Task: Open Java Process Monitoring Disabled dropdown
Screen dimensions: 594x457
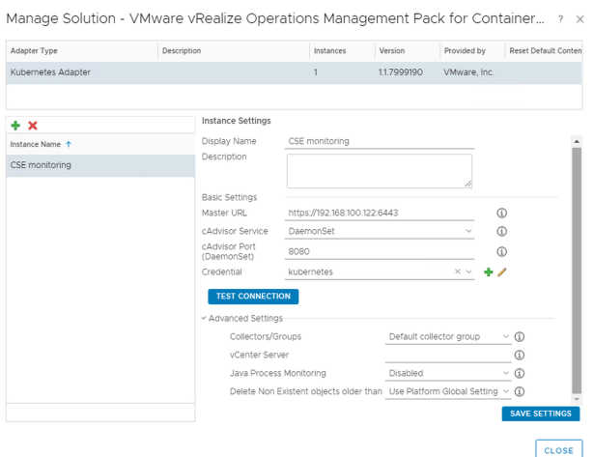Action: (x=506, y=373)
